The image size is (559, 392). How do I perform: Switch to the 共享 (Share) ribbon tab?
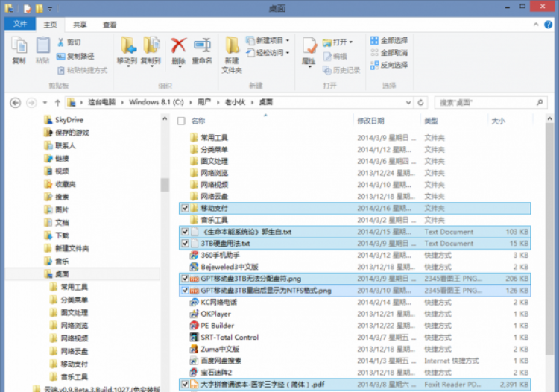(x=80, y=24)
